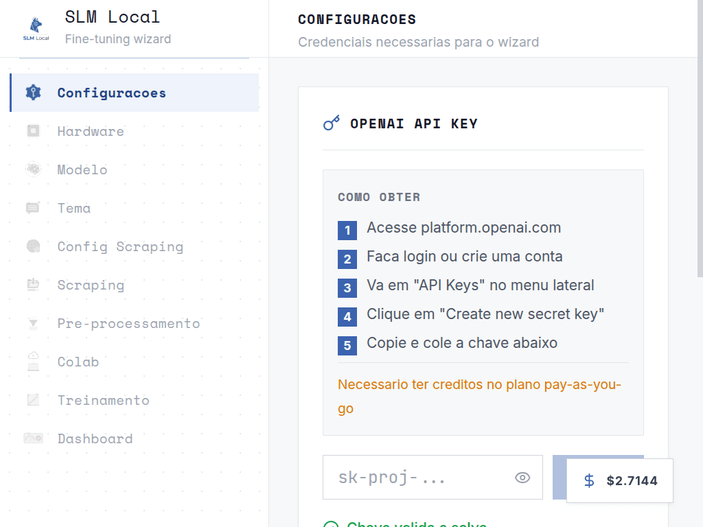Click the key icon beside OPENAI API KEY
The image size is (703, 527).
tap(332, 124)
